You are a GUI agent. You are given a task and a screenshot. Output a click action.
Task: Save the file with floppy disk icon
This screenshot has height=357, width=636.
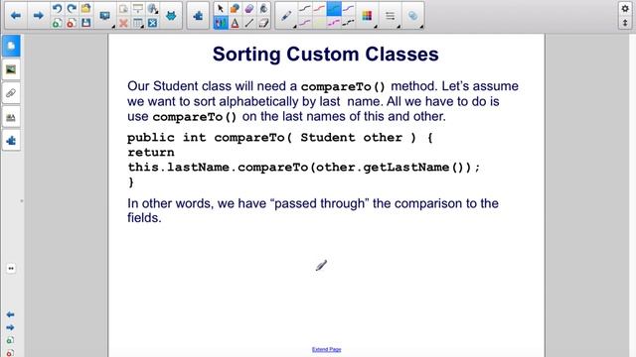[85, 23]
